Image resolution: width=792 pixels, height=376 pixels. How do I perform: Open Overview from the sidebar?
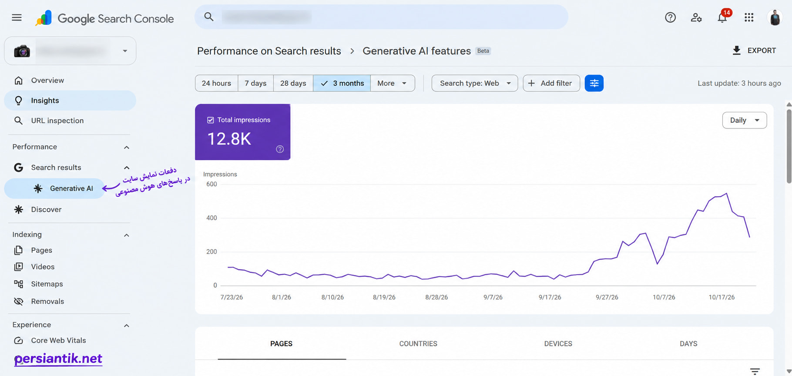point(70,81)
